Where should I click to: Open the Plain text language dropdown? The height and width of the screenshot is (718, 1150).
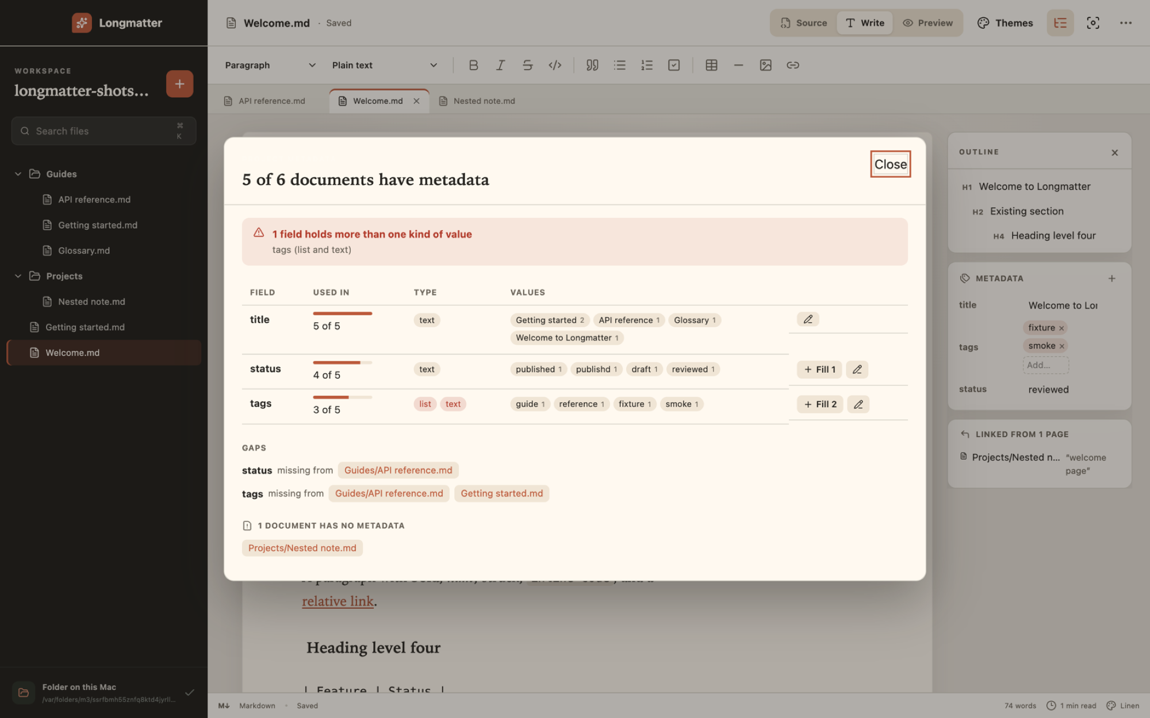(x=384, y=65)
